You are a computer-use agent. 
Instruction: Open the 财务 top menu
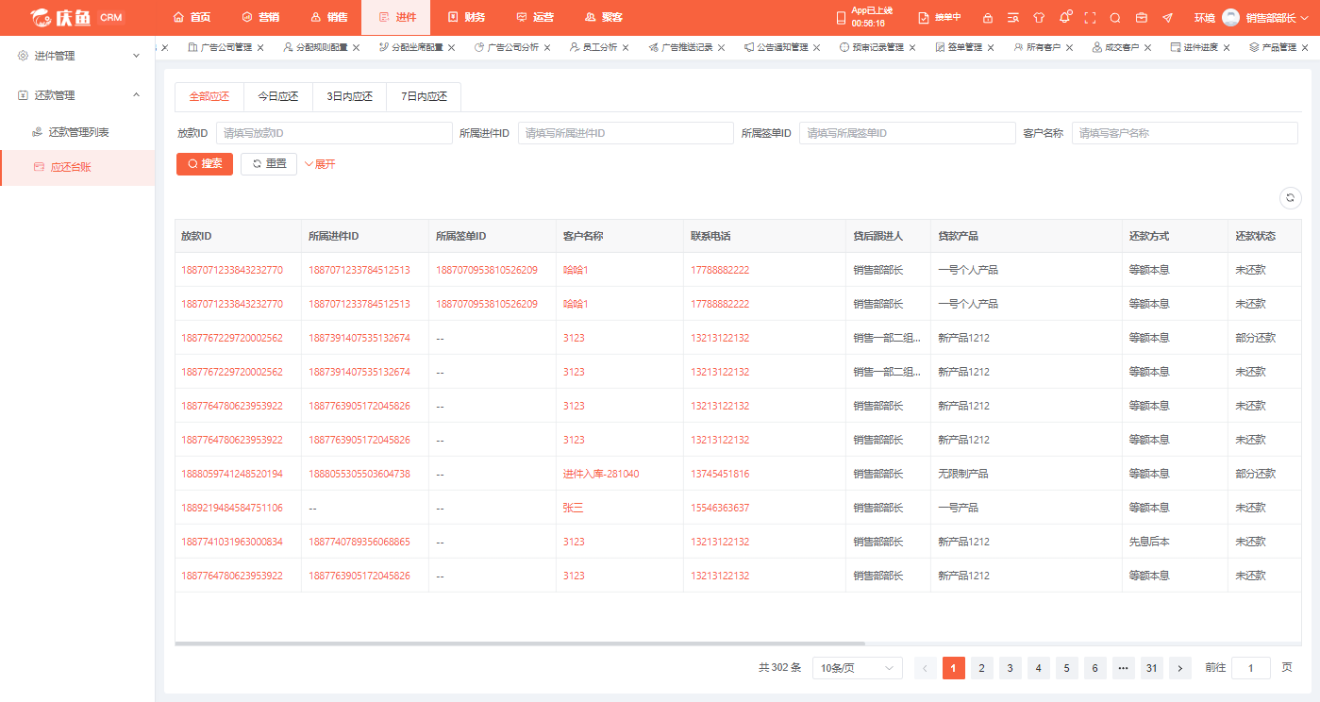[x=465, y=17]
